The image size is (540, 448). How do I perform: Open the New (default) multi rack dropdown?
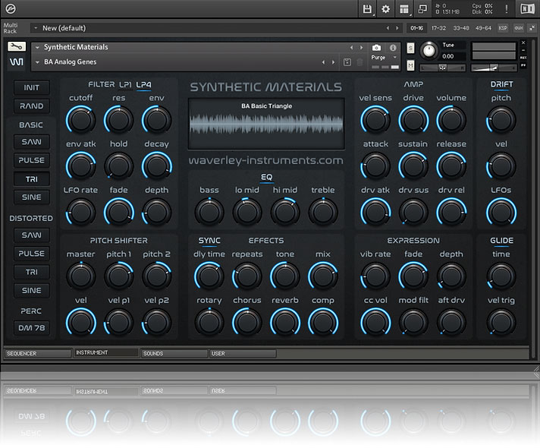pyautogui.click(x=36, y=28)
